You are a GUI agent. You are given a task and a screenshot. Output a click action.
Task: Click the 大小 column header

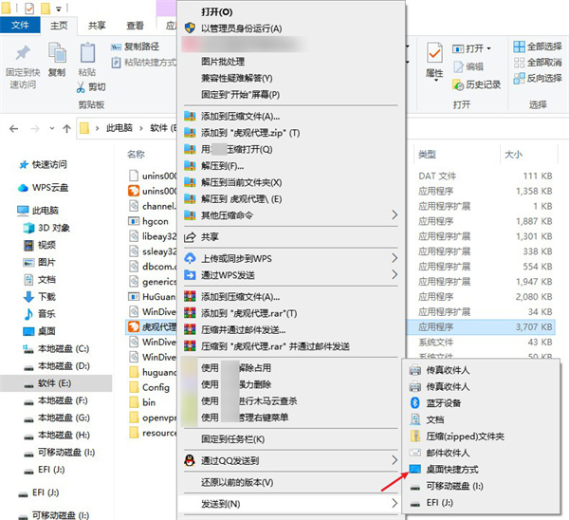pyautogui.click(x=513, y=154)
